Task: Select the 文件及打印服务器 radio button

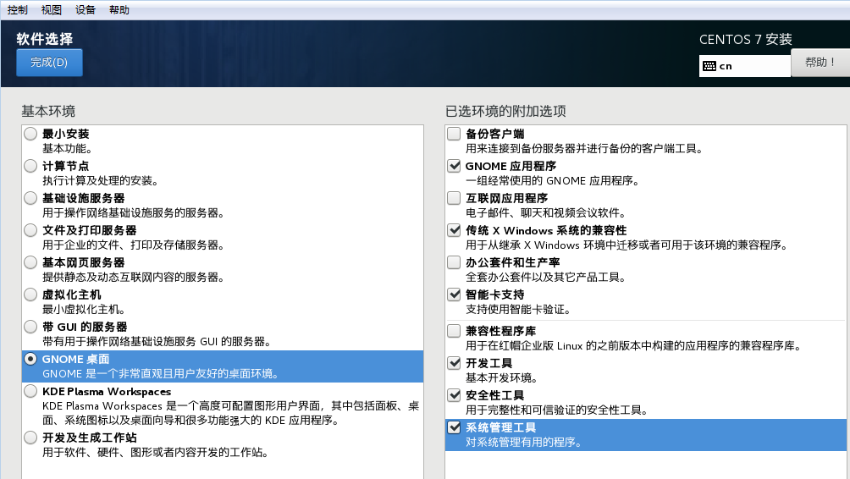Action: [30, 230]
